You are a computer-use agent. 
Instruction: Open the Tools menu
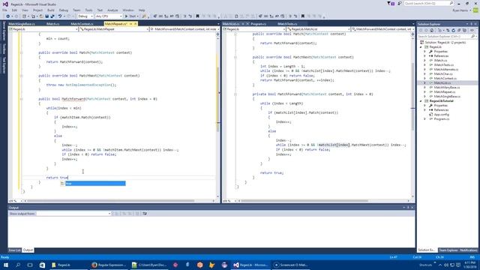[x=88, y=10]
